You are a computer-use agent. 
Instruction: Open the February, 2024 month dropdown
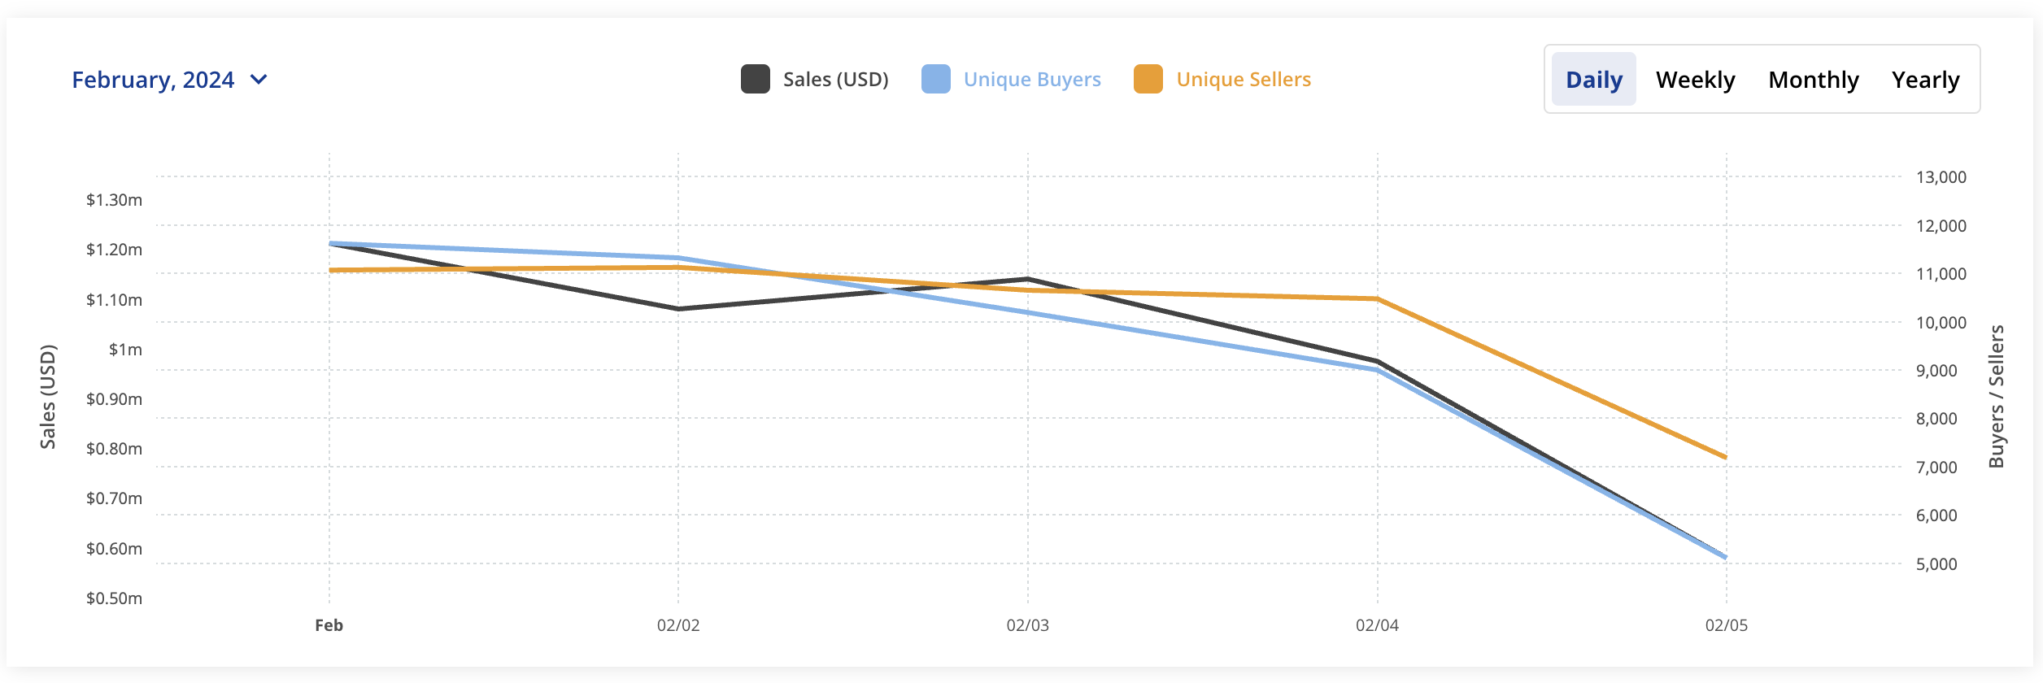154,80
